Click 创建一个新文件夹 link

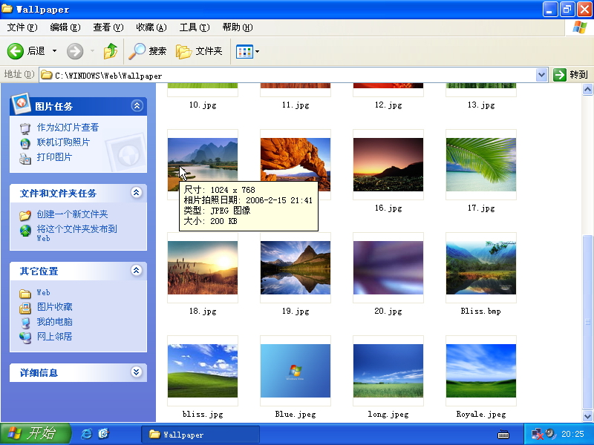72,214
